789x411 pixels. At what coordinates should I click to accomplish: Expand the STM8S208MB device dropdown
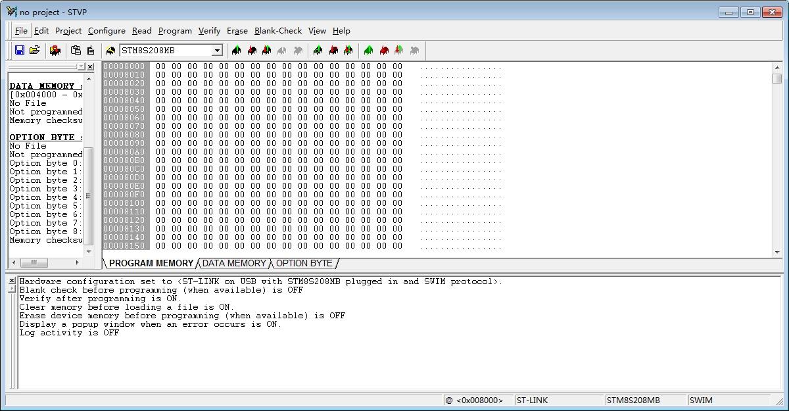(217, 51)
